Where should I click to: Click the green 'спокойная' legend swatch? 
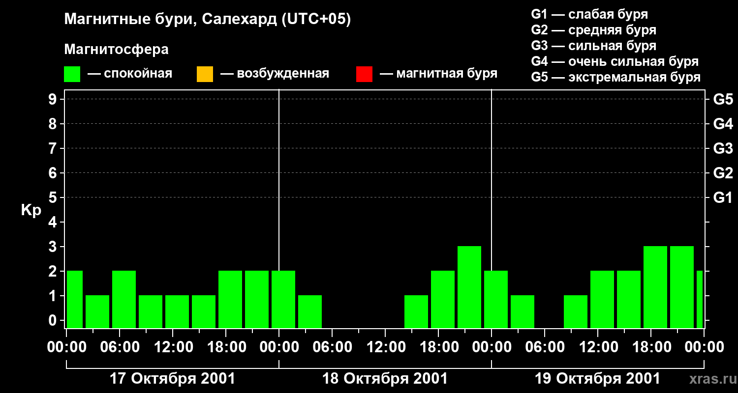point(72,74)
